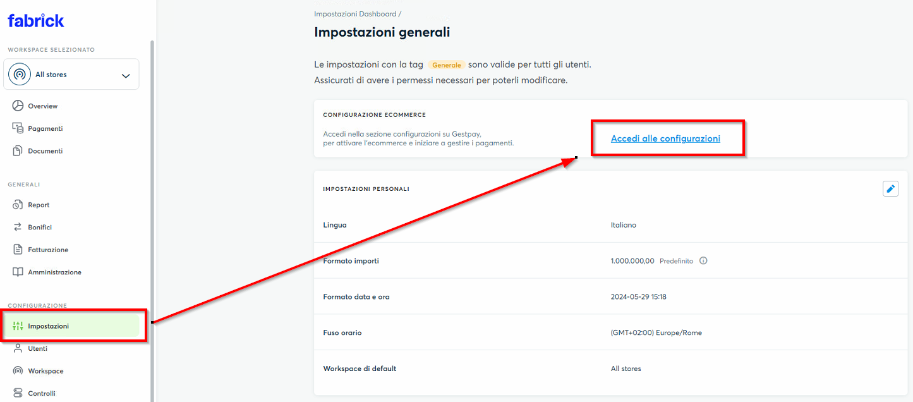Open the Workspace menu item
The height and width of the screenshot is (402, 913).
45,371
